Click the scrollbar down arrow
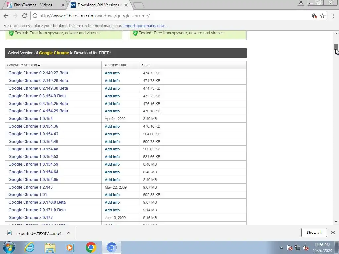This screenshot has height=254, width=339. pyautogui.click(x=336, y=222)
